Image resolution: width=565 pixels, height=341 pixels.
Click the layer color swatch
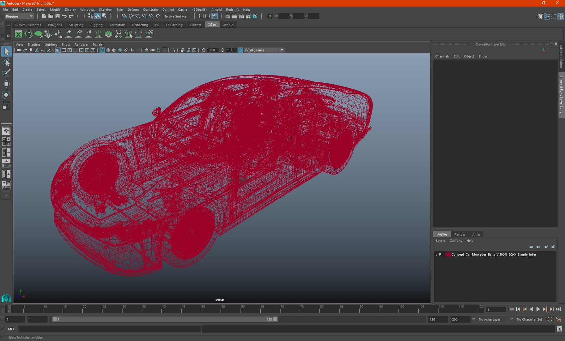(448, 254)
